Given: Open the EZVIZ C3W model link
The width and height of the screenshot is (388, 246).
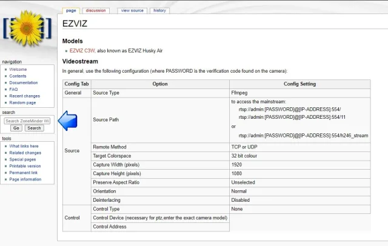Looking at the screenshot, I should pos(82,51).
